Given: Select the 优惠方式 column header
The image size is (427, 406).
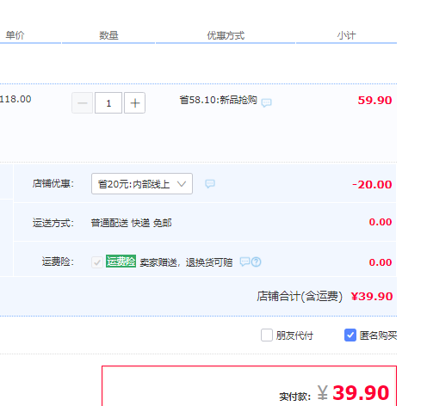Looking at the screenshot, I should tap(226, 35).
